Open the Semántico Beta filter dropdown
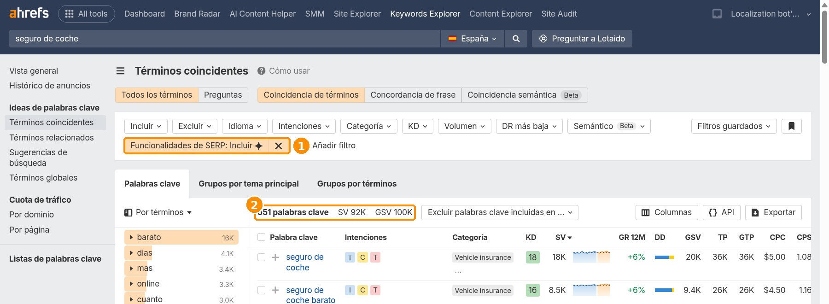Image resolution: width=829 pixels, height=304 pixels. point(609,126)
